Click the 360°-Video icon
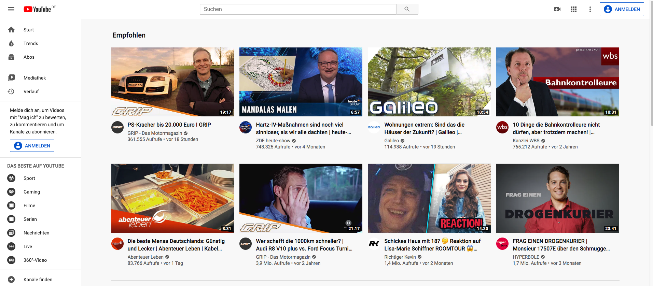Screen dimensions: 653x286 (x=11, y=260)
